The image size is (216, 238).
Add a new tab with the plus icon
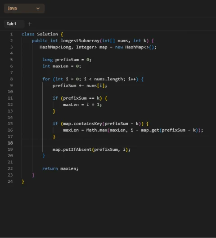[30, 24]
